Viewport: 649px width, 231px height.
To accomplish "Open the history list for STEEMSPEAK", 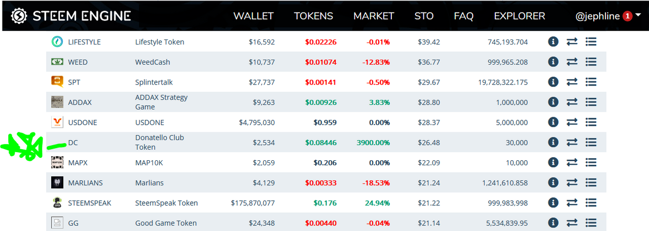I will pyautogui.click(x=591, y=203).
